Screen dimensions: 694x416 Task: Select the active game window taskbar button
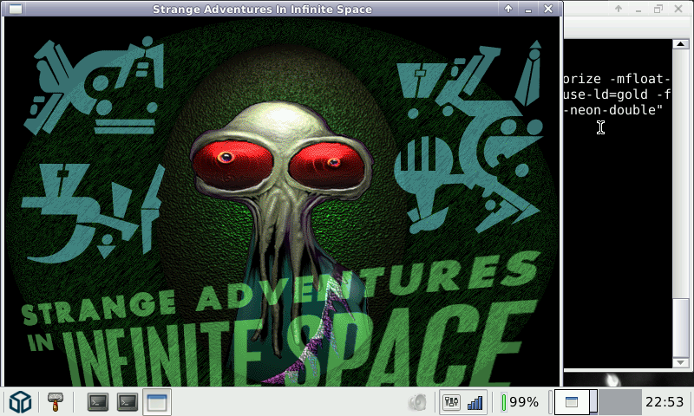pos(157,402)
